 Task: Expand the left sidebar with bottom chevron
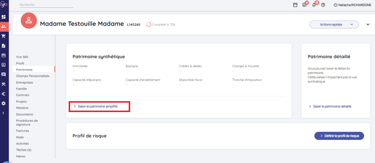[3, 113]
